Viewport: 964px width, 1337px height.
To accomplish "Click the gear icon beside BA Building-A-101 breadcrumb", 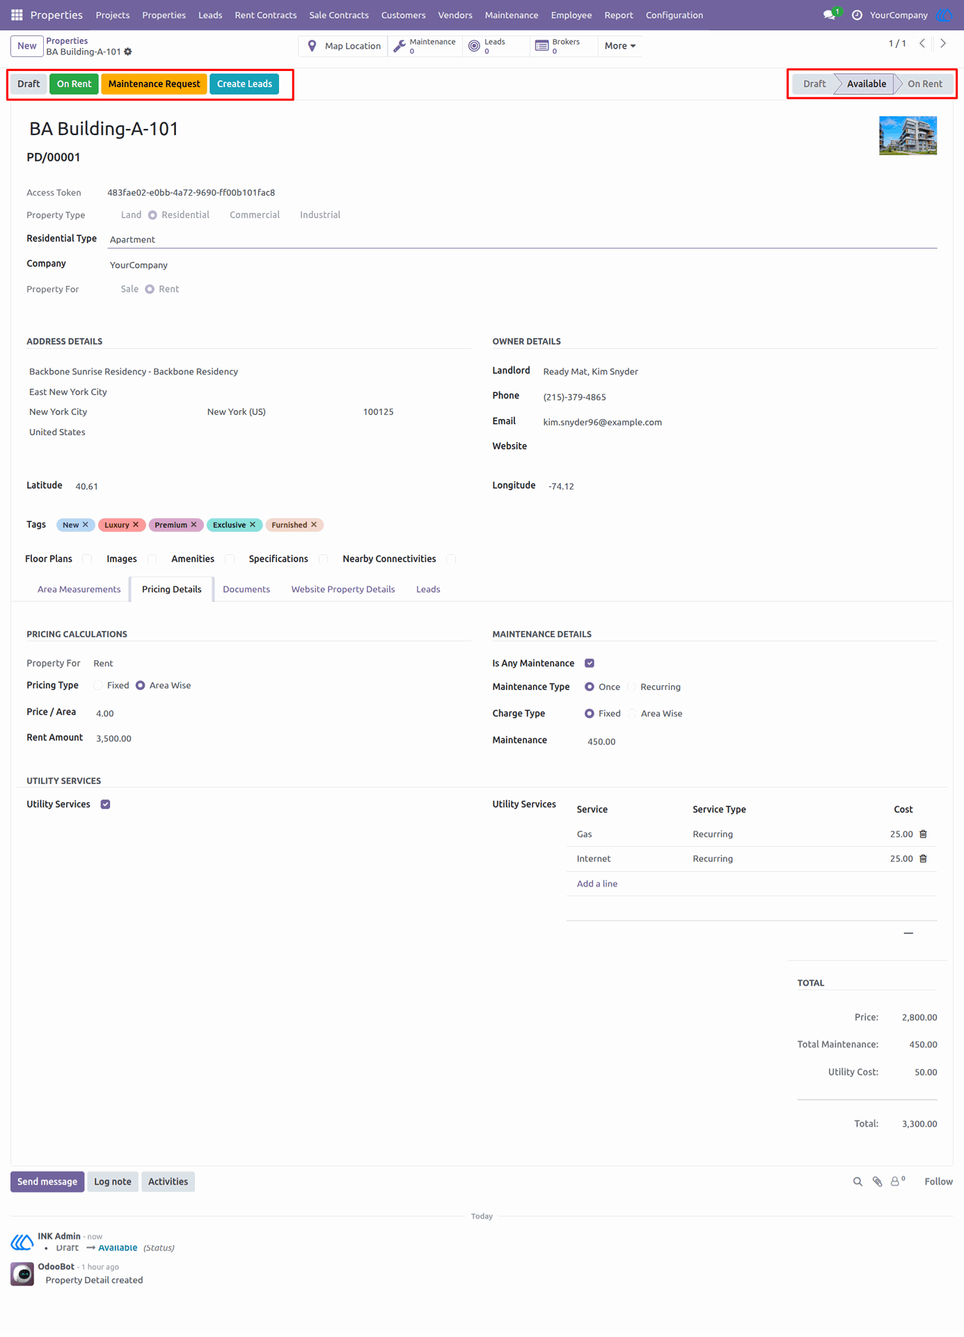I will pos(128,52).
